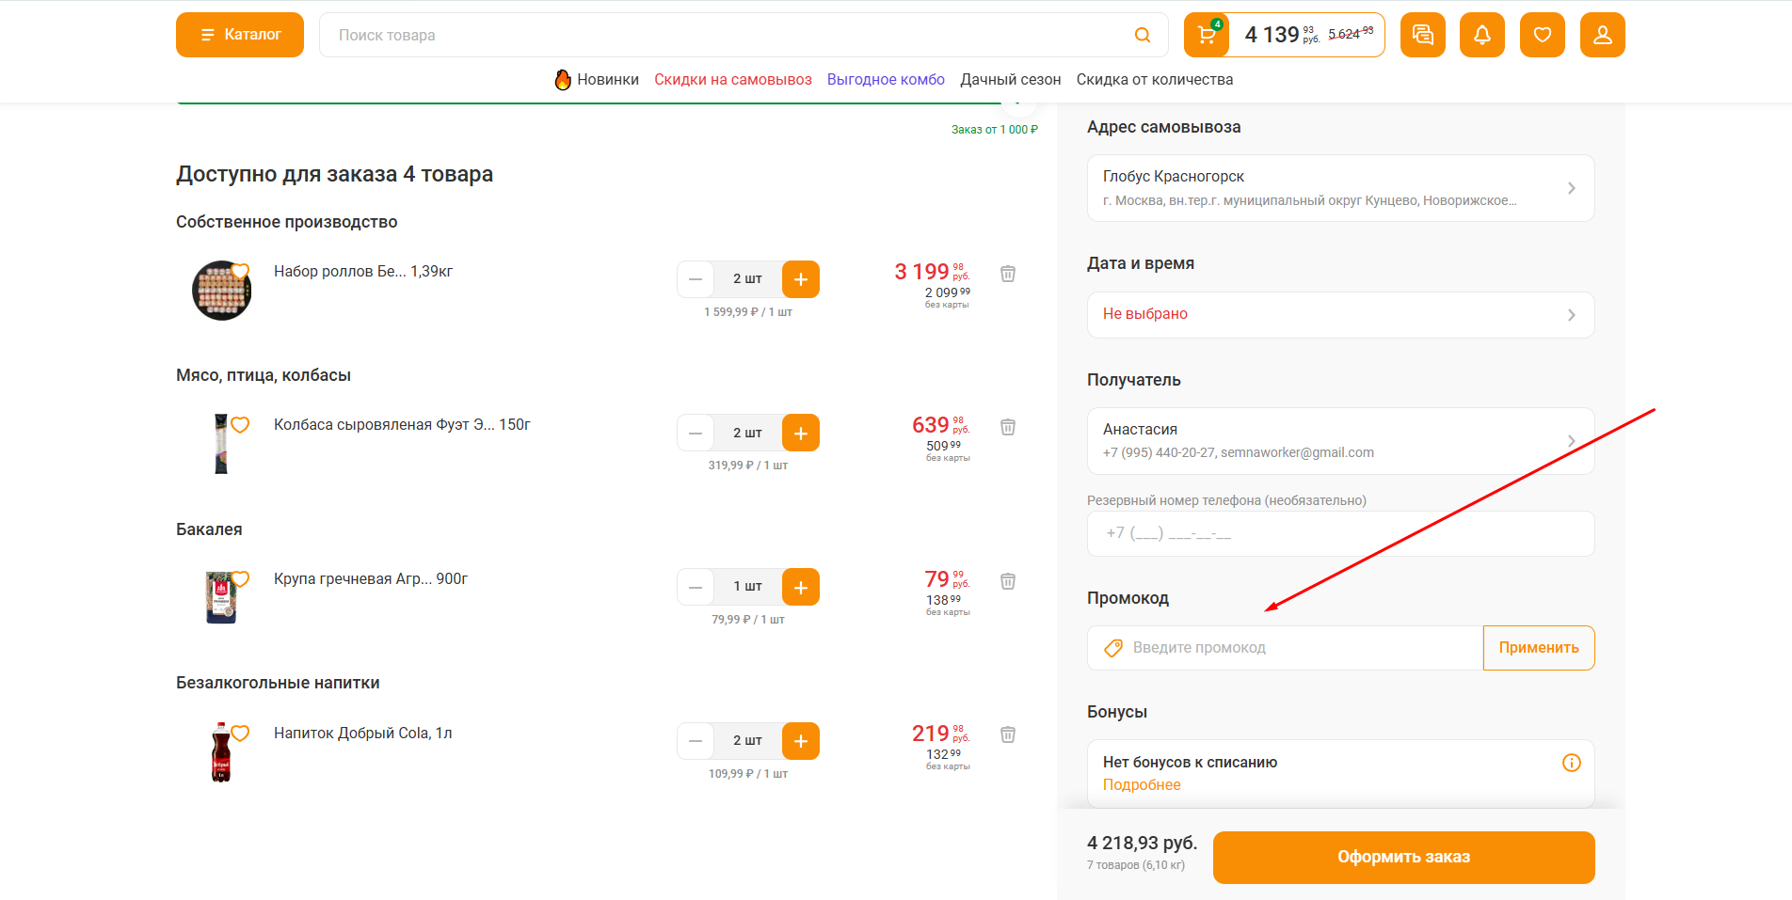Expand Globus Krasnogorsk pickup address selector
Screen dimensions: 1792x900
pos(1340,188)
